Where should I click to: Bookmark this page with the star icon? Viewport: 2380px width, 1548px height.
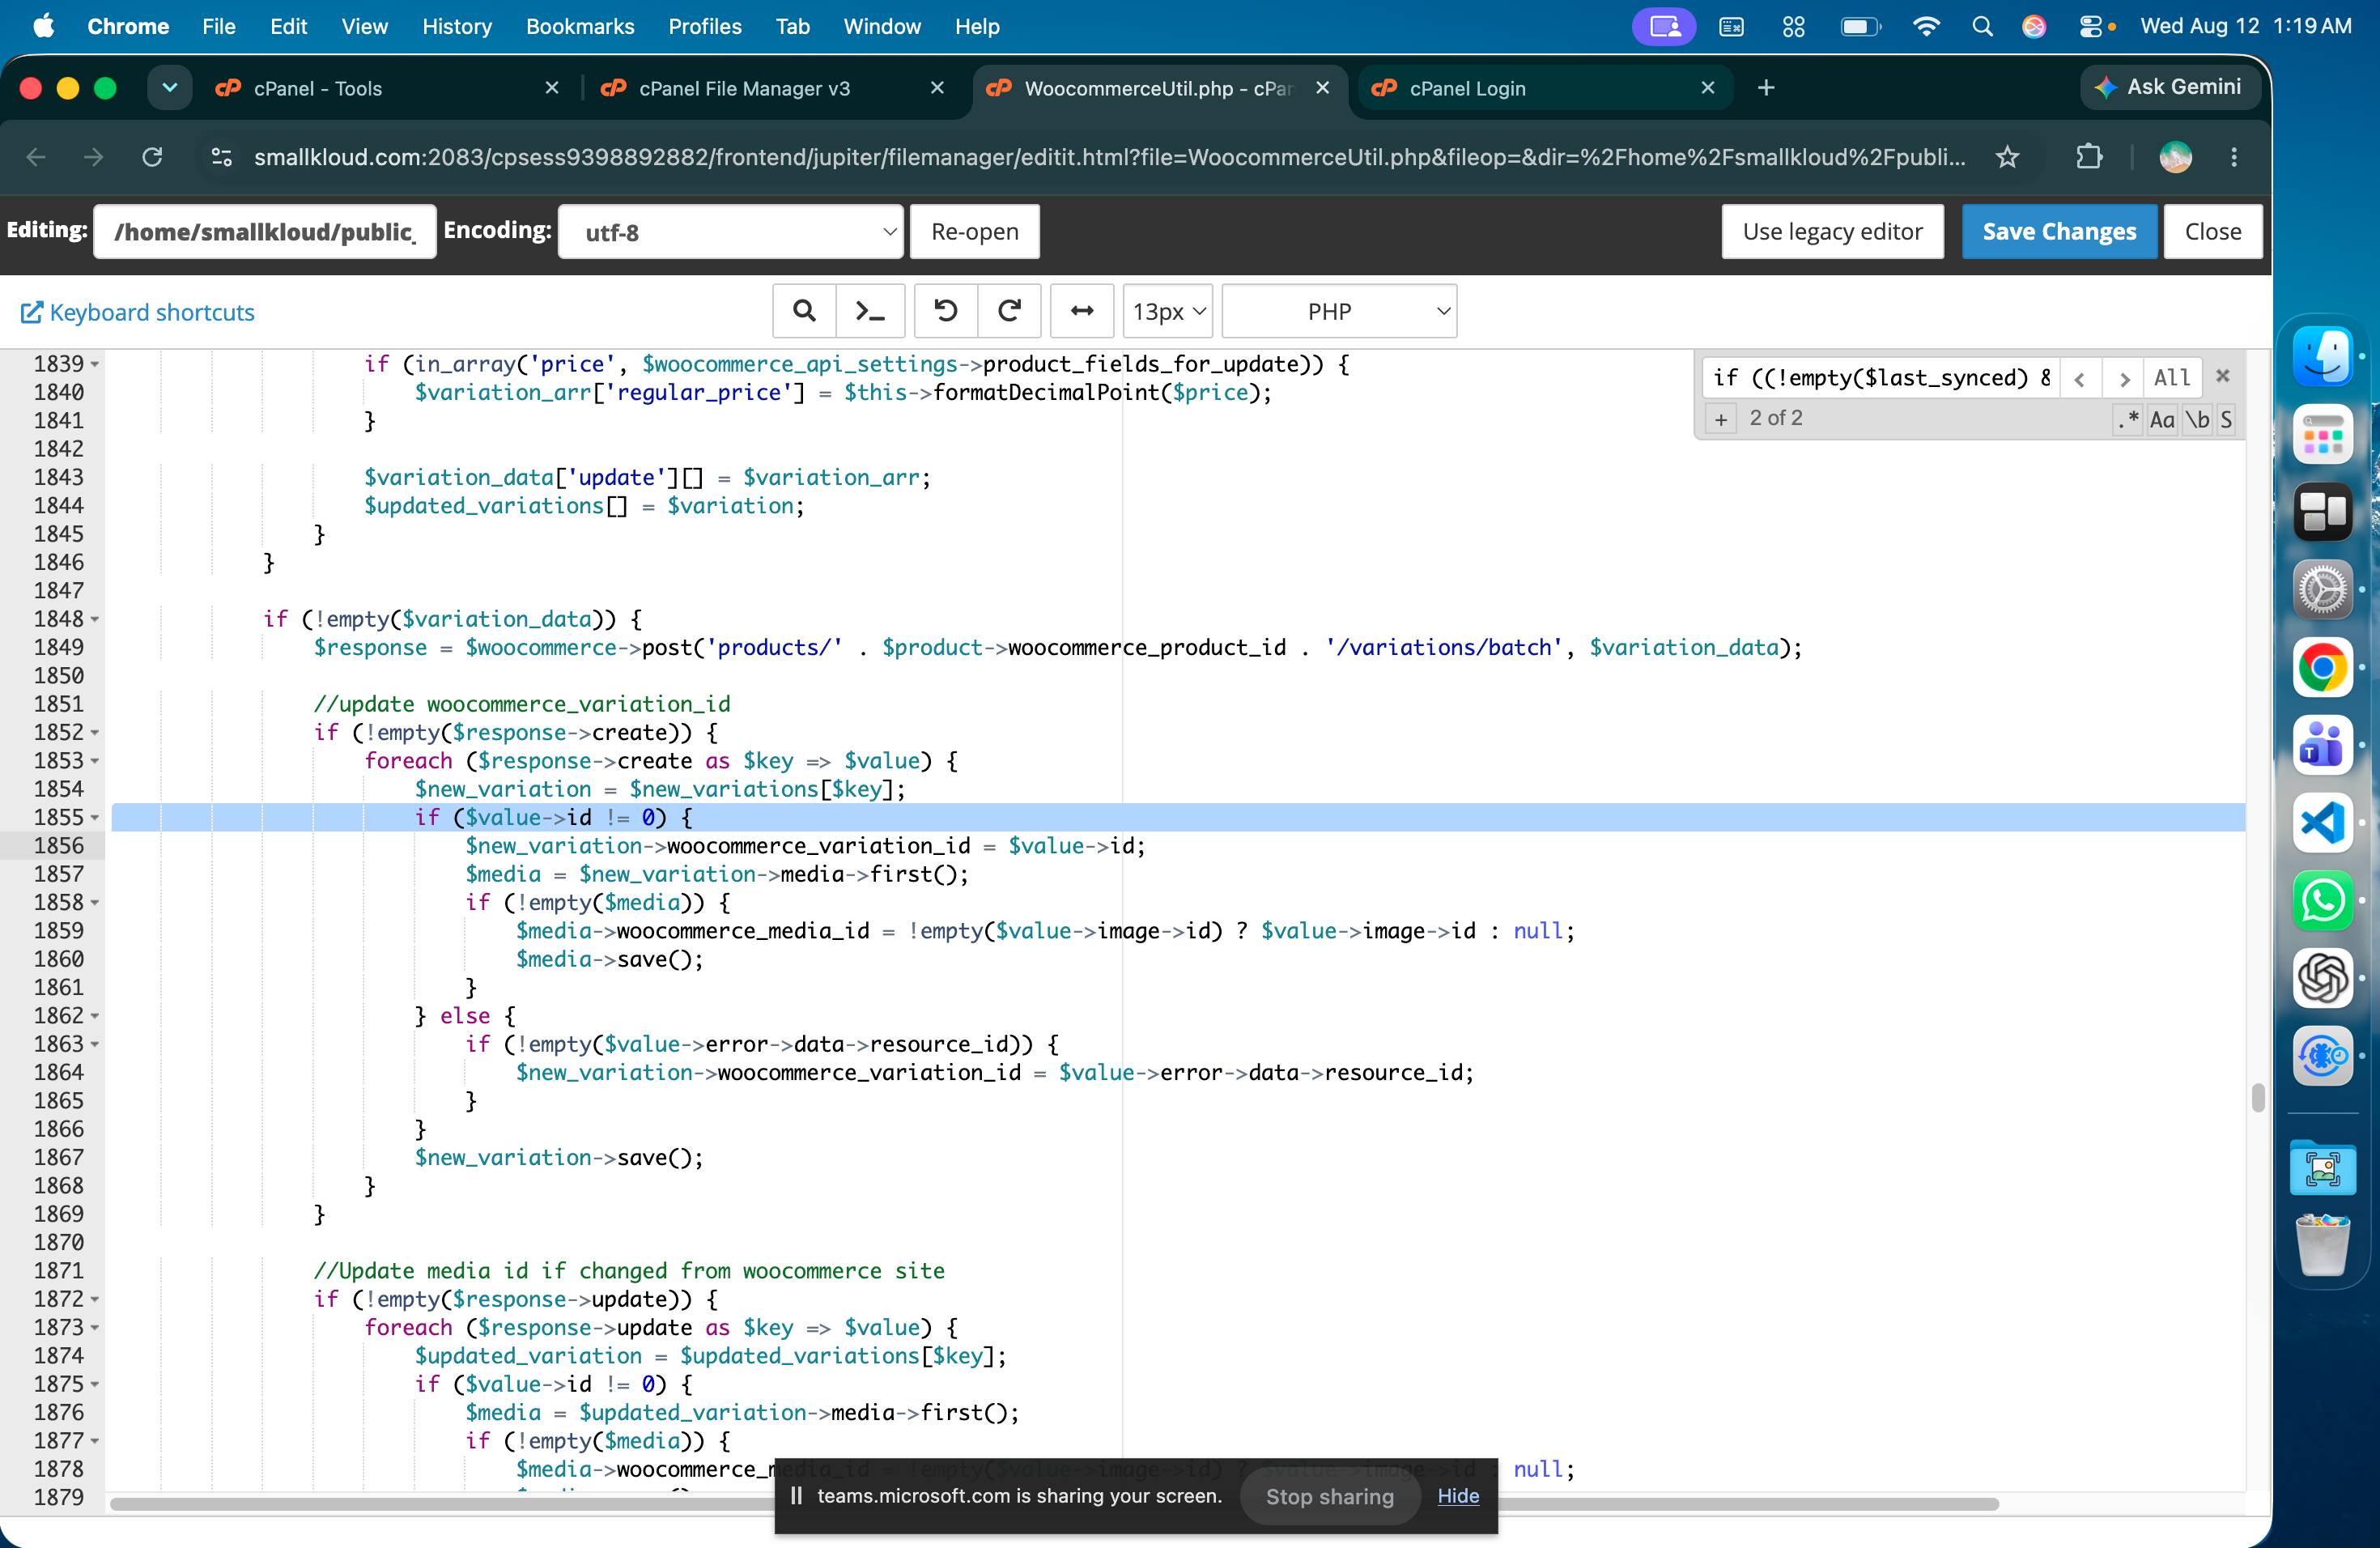pos(2007,157)
